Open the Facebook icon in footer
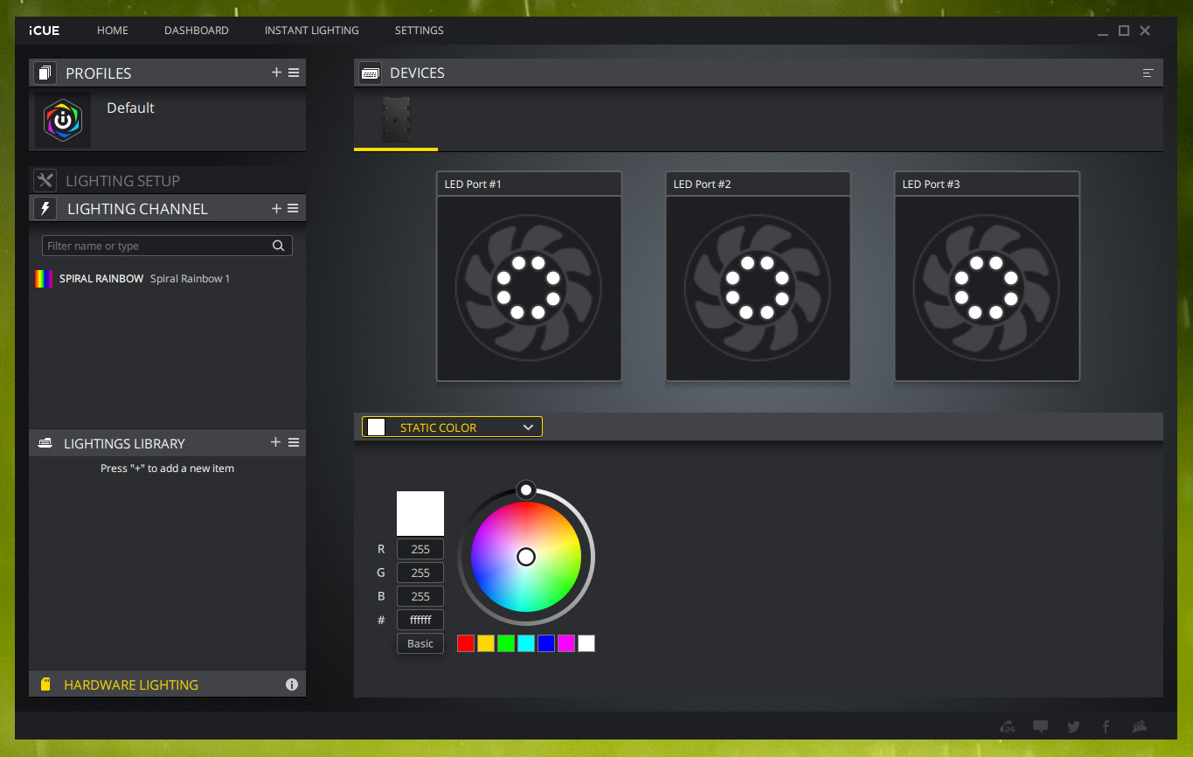Image resolution: width=1193 pixels, height=757 pixels. pos(1106,726)
